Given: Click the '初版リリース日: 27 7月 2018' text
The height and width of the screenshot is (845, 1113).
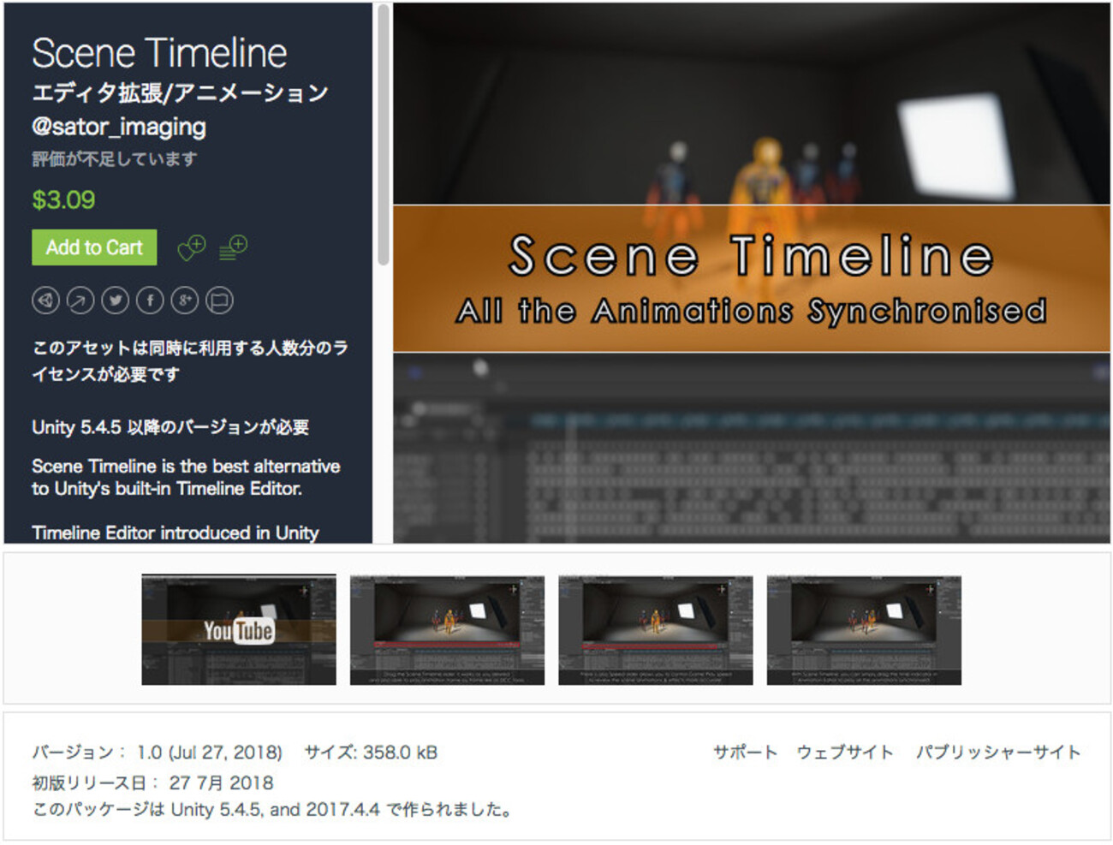Looking at the screenshot, I should [152, 783].
